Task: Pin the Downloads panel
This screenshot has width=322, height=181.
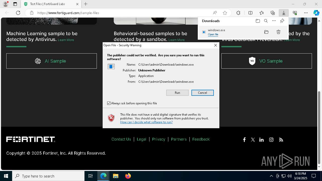Action: coord(282,21)
